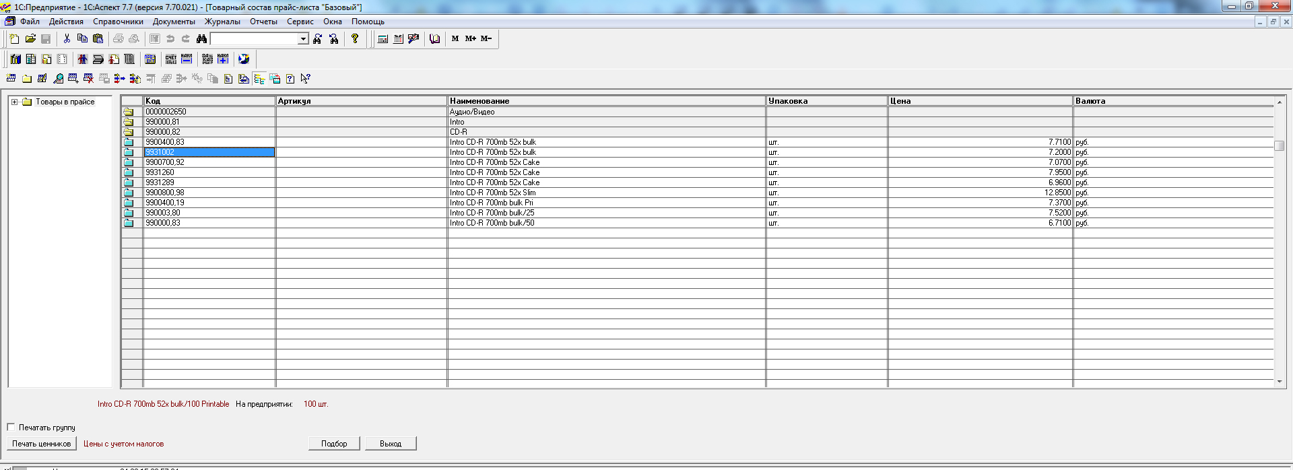Click the binoculars Find icon

pos(201,39)
